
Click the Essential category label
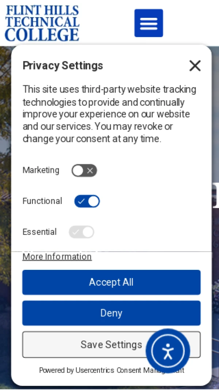[x=39, y=232]
